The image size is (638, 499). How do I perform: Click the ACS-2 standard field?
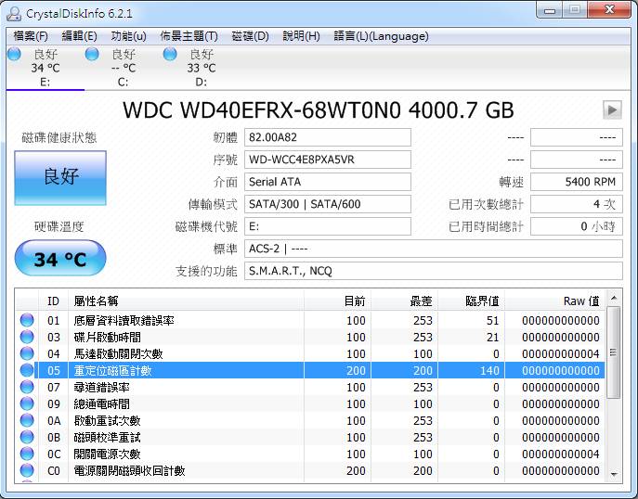point(434,249)
